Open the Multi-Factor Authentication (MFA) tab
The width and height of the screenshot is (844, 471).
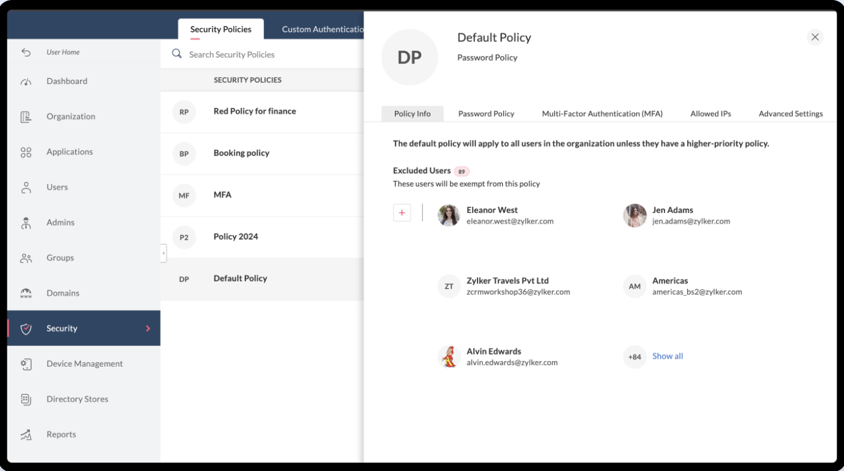click(x=602, y=113)
